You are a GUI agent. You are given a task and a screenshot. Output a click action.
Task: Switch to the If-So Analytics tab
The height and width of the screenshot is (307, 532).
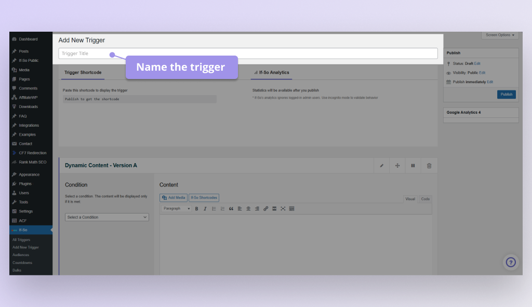(272, 73)
